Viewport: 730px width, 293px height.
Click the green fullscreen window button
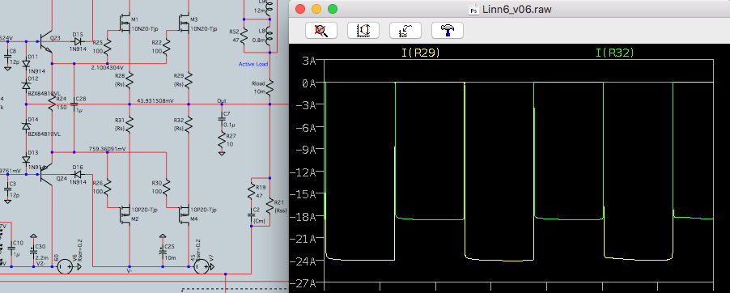tap(333, 9)
